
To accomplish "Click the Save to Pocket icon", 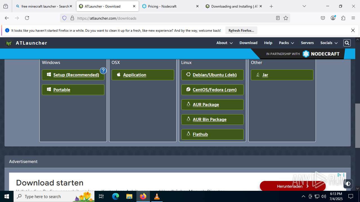I will [x=323, y=18].
